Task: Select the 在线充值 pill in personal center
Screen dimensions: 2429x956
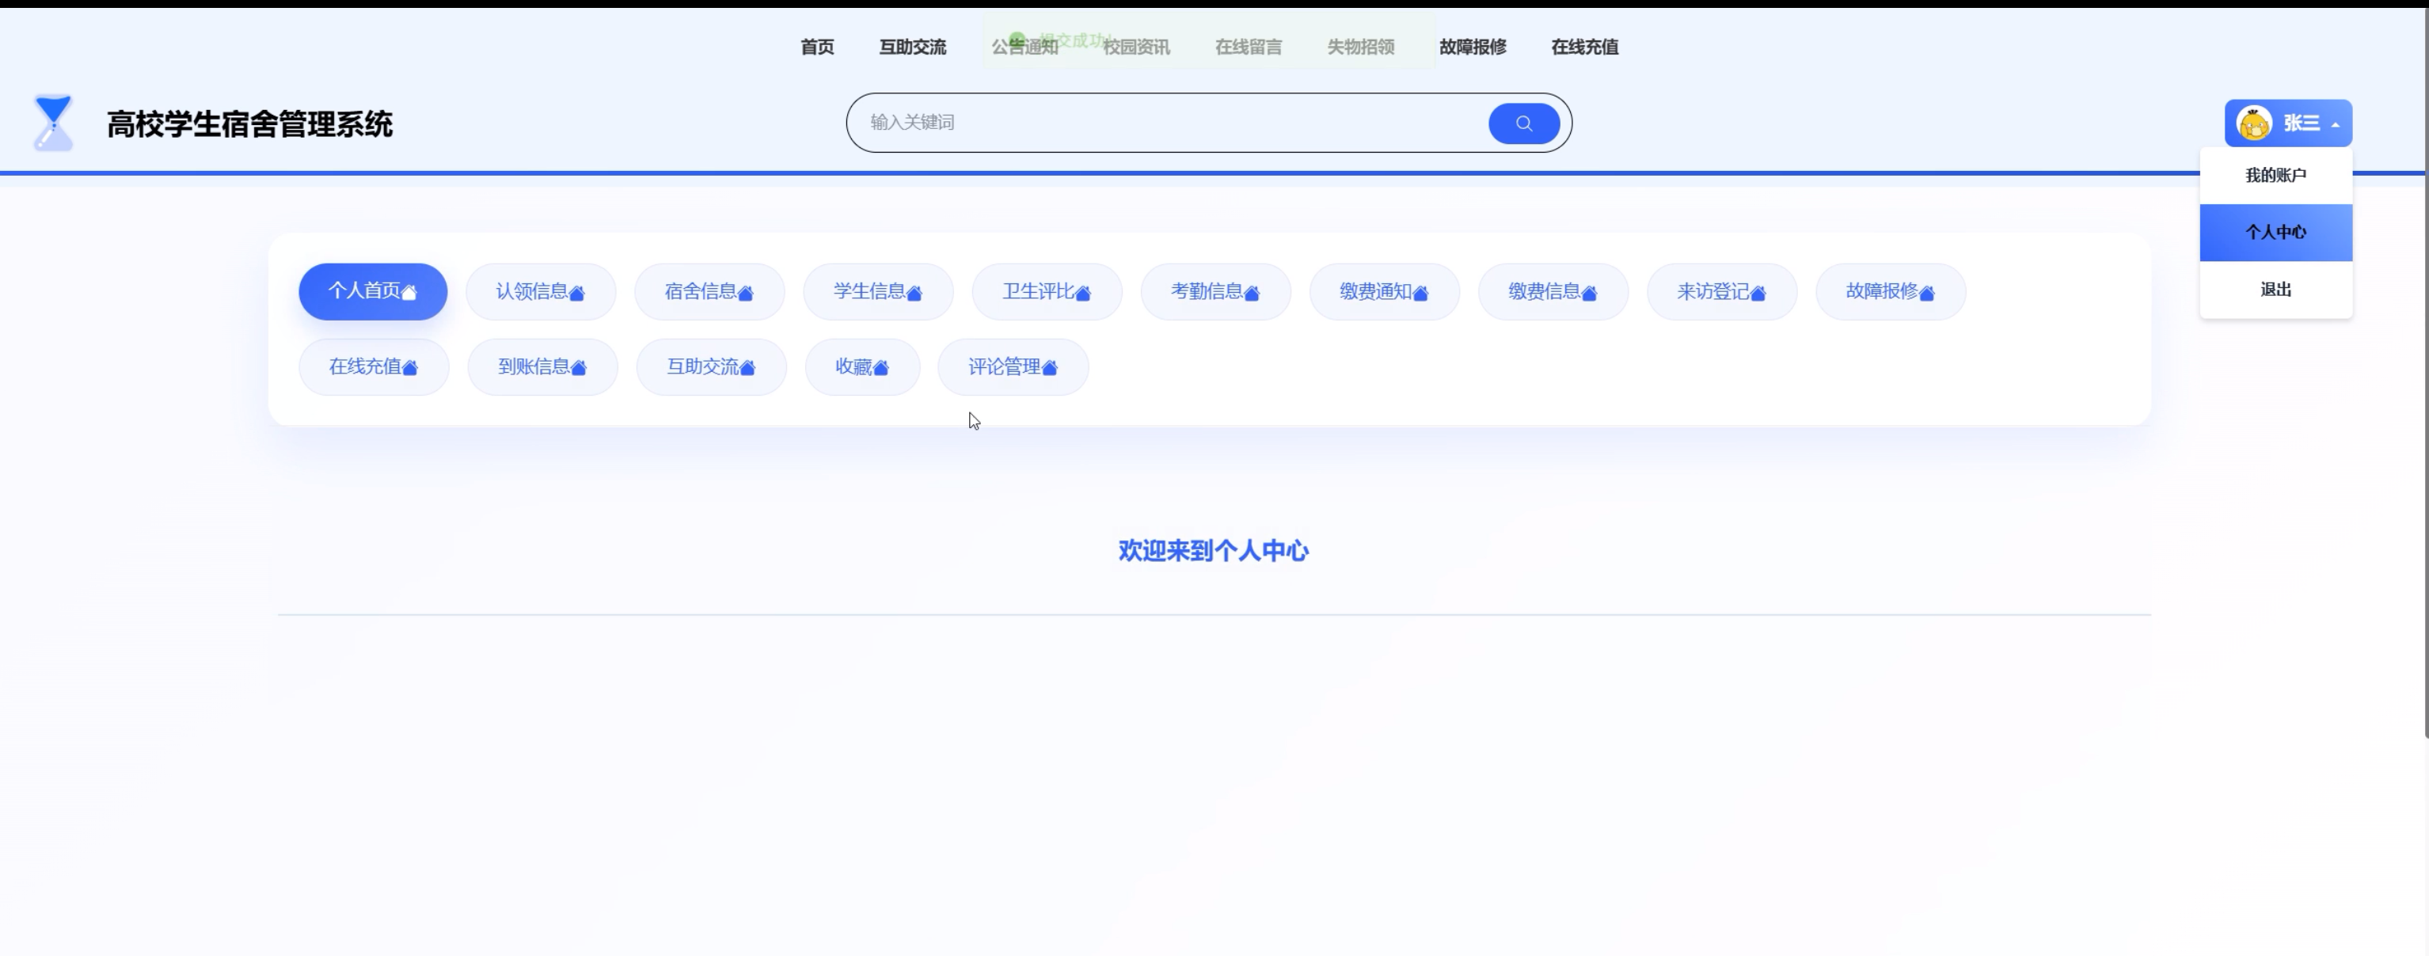Action: (374, 366)
